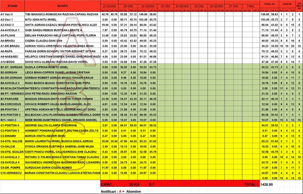Select stand cell C9-DR. POMPE
This screenshot has height=194, width=303.
click(12, 167)
